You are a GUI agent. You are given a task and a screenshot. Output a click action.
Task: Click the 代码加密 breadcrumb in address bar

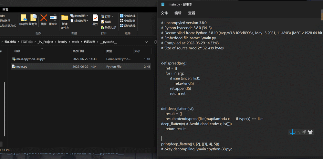[x=89, y=42]
